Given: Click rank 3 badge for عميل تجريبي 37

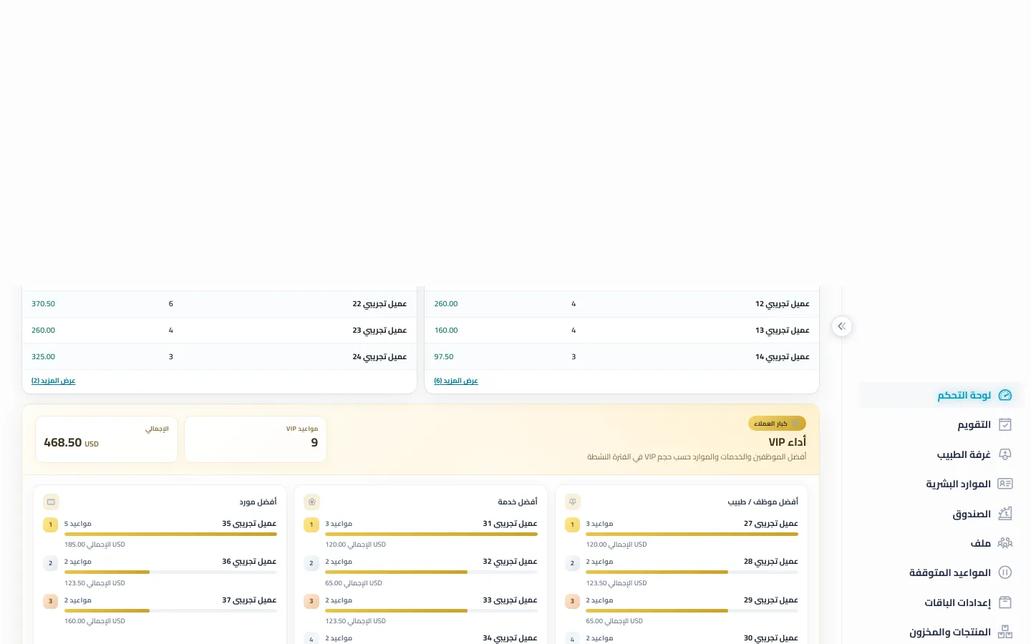Looking at the screenshot, I should coord(51,601).
